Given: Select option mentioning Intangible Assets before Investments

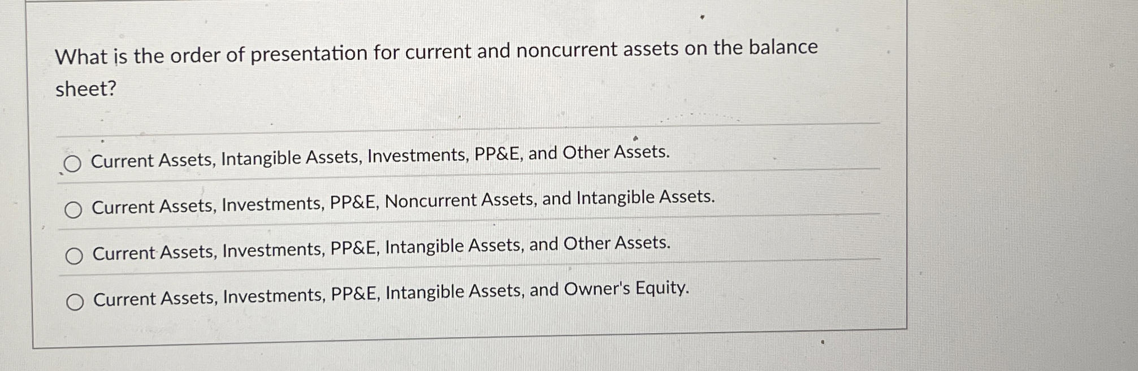Looking at the screenshot, I should click(x=380, y=160).
